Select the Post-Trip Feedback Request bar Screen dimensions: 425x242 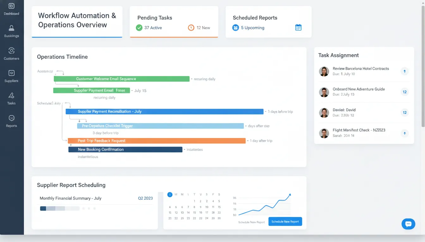[157, 141]
